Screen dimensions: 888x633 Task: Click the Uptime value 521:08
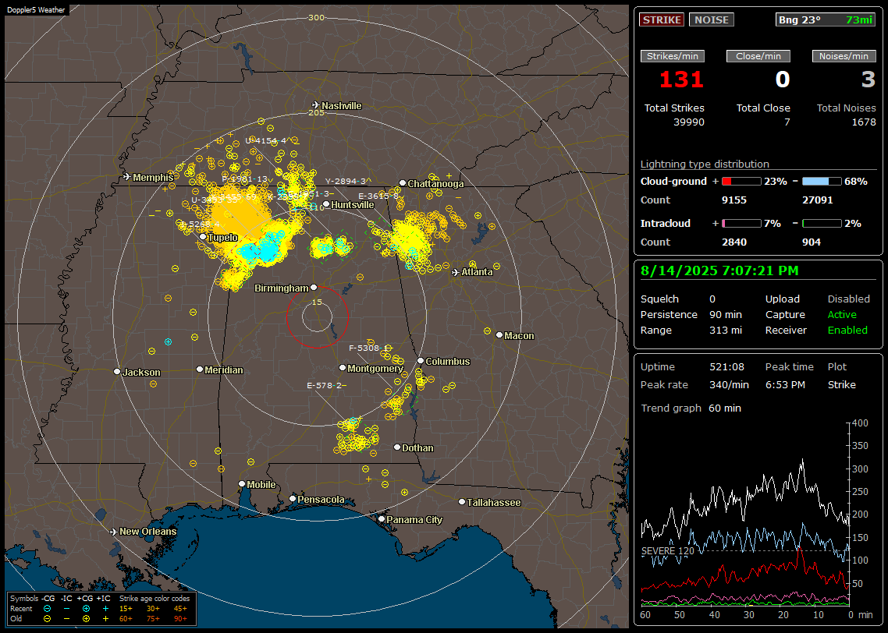pyautogui.click(x=726, y=367)
